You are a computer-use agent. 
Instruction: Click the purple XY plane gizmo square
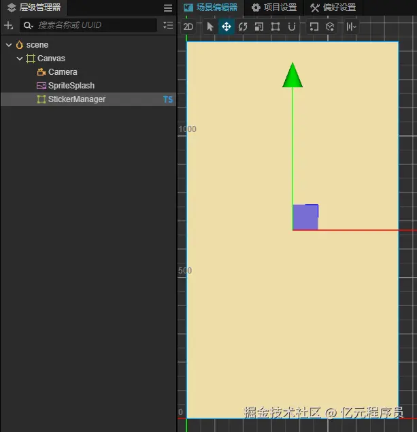click(305, 217)
